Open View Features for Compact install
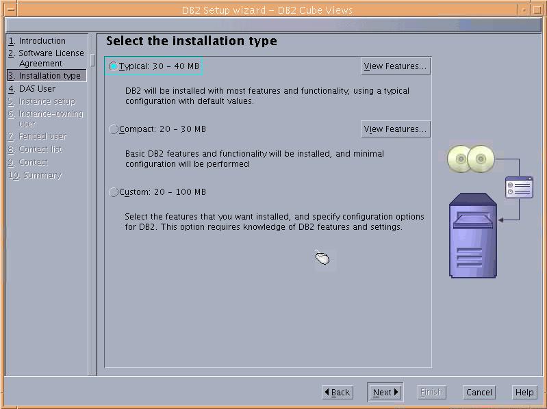 (x=395, y=129)
